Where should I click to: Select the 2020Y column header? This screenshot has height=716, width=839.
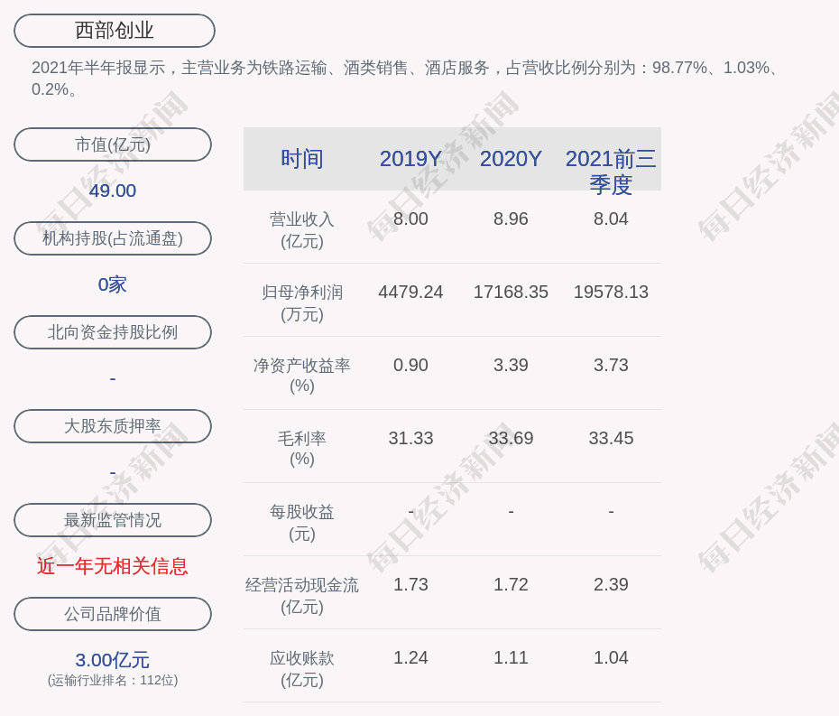(x=511, y=159)
